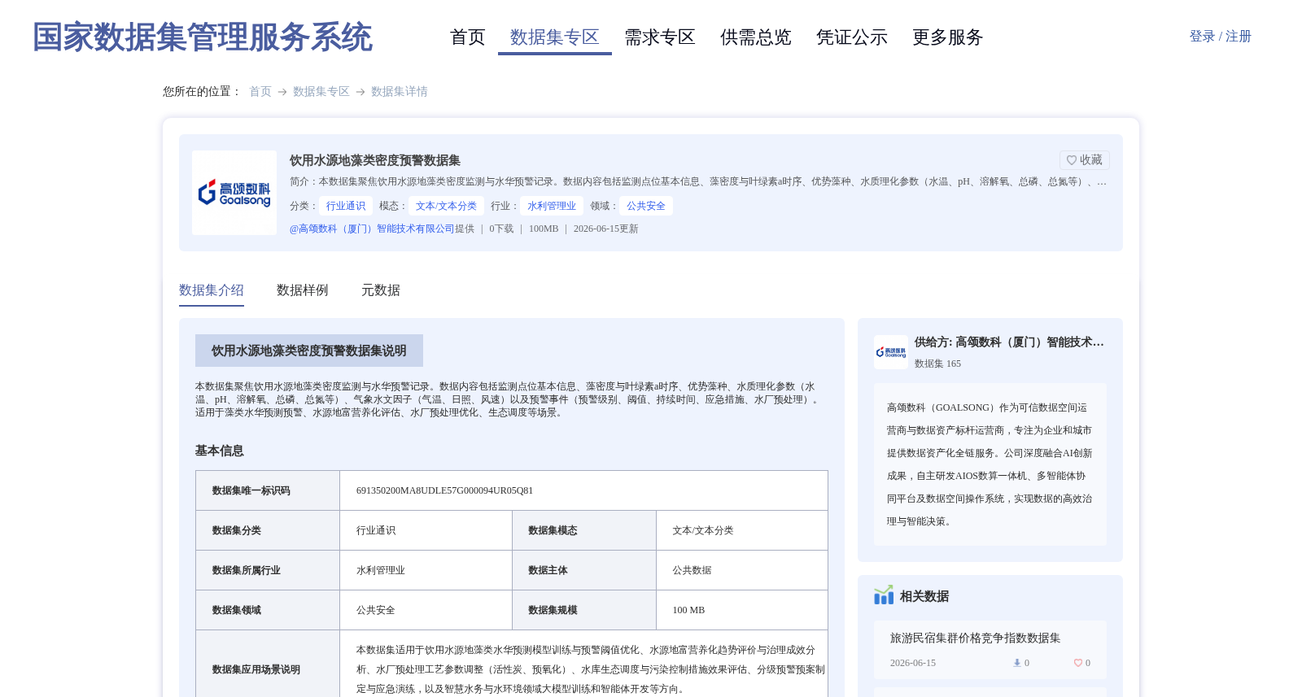
Task: Select the 数据集专区 navigation tab
Action: (555, 37)
